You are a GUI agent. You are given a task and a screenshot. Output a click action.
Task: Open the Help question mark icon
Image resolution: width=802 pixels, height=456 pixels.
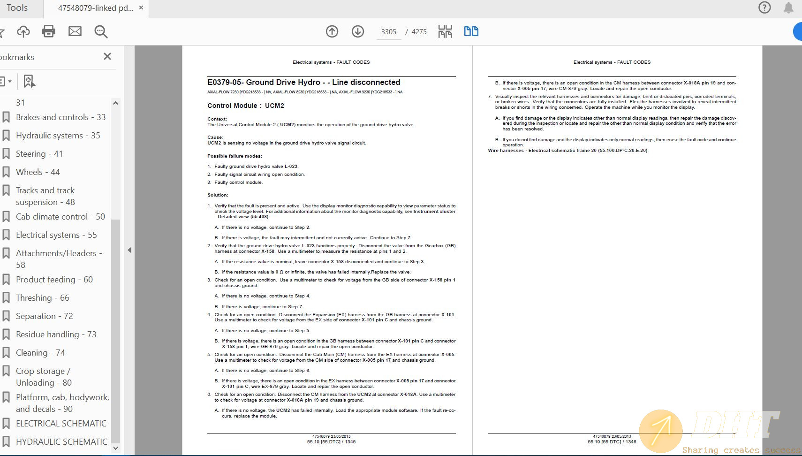764,8
